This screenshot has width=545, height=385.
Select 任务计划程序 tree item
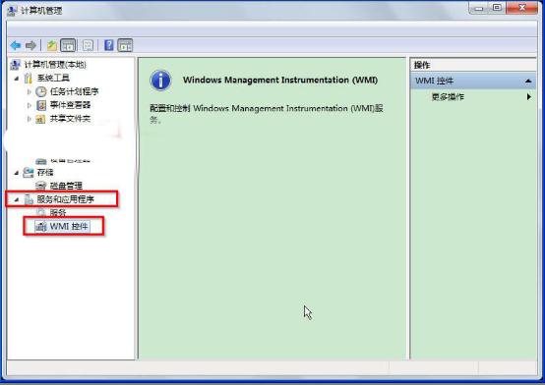click(x=74, y=91)
